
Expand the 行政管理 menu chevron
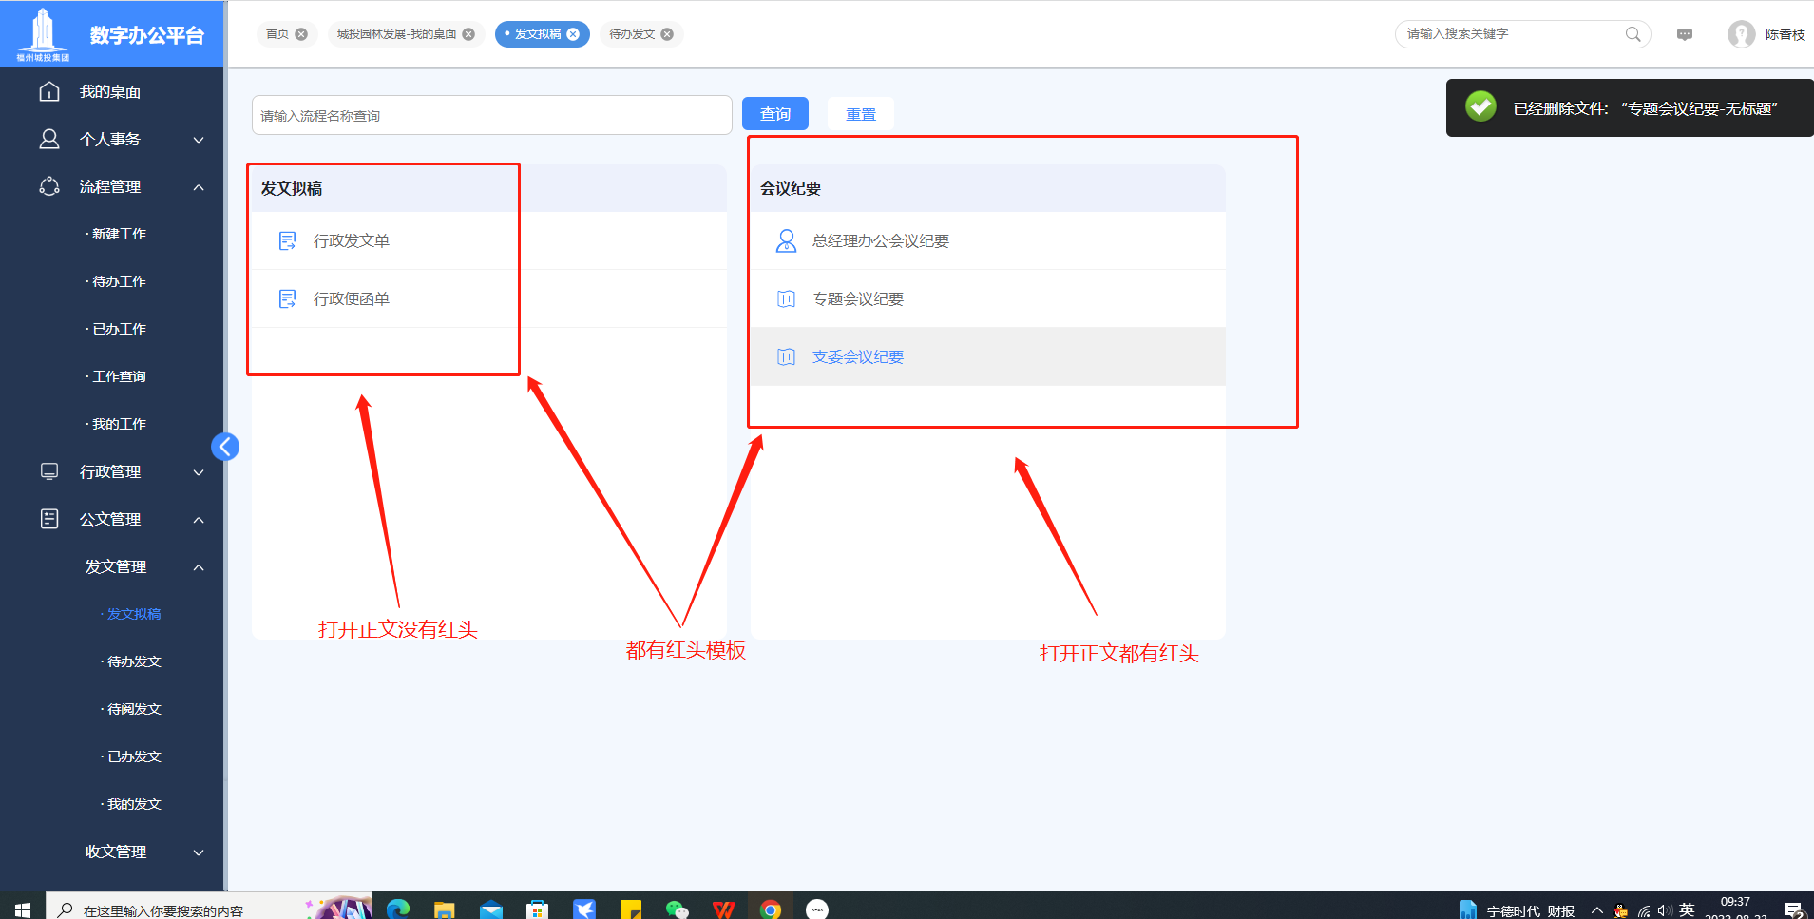pyautogui.click(x=199, y=472)
